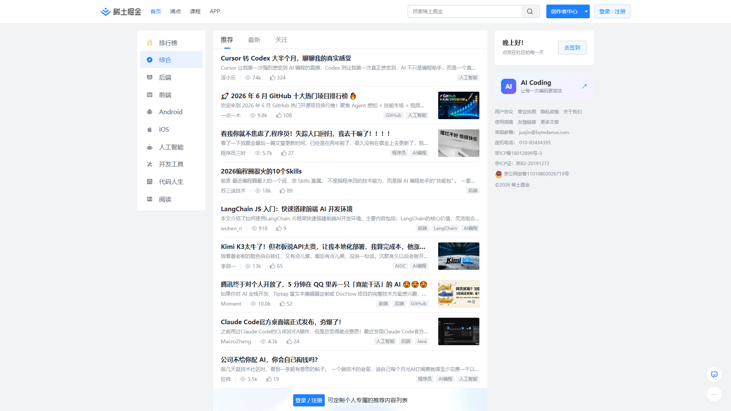Click 登录 in the header
The image size is (731, 411).
click(x=605, y=11)
